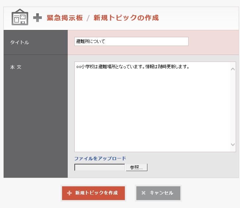
Task: Click the 本文 vertical scrollbar track
Action: point(233,106)
